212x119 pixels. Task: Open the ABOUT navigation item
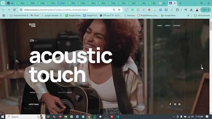pyautogui.click(x=168, y=25)
